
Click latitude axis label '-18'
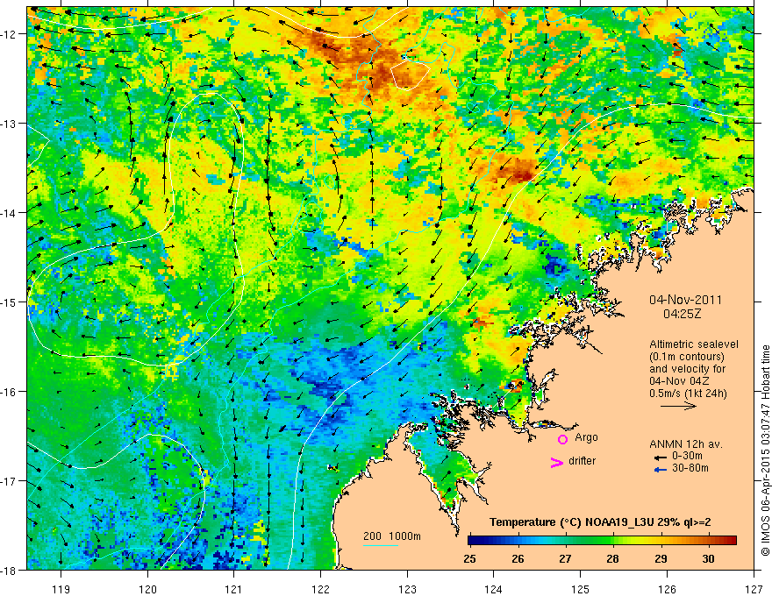click(10, 571)
